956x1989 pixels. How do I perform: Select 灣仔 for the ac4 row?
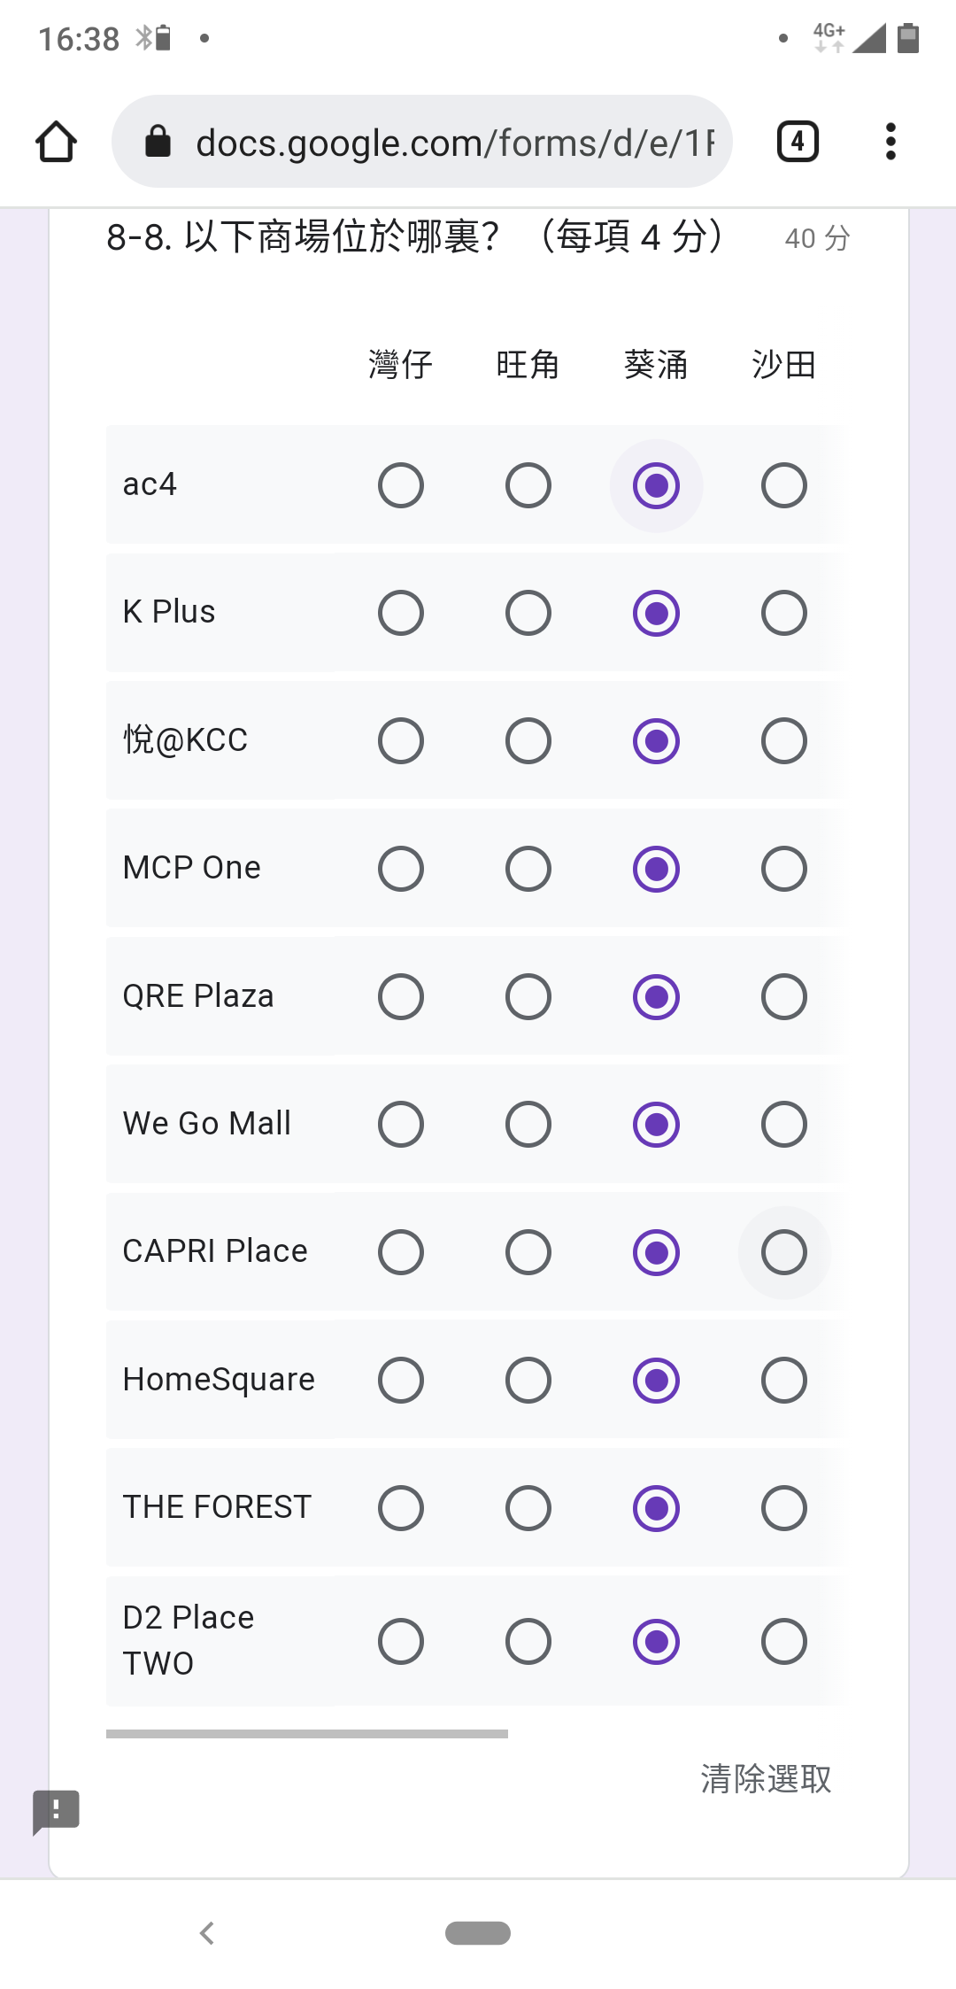pyautogui.click(x=401, y=485)
